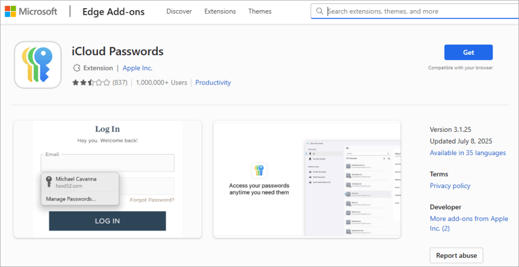
Task: Click the Extension puzzle piece icon
Action: (77, 68)
